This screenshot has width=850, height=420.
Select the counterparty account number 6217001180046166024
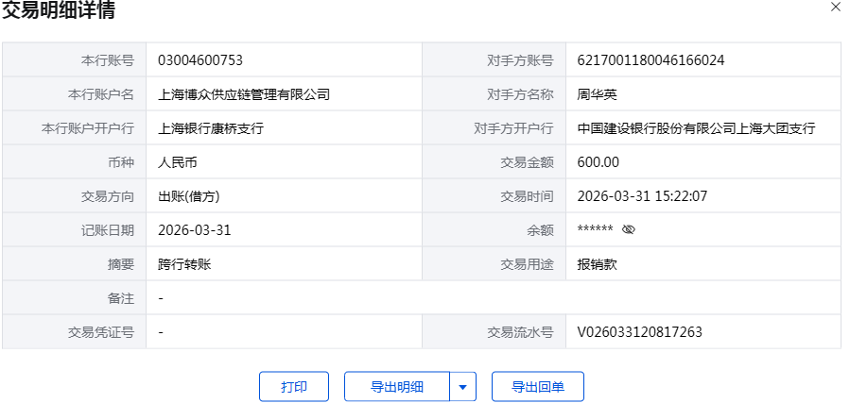(651, 60)
